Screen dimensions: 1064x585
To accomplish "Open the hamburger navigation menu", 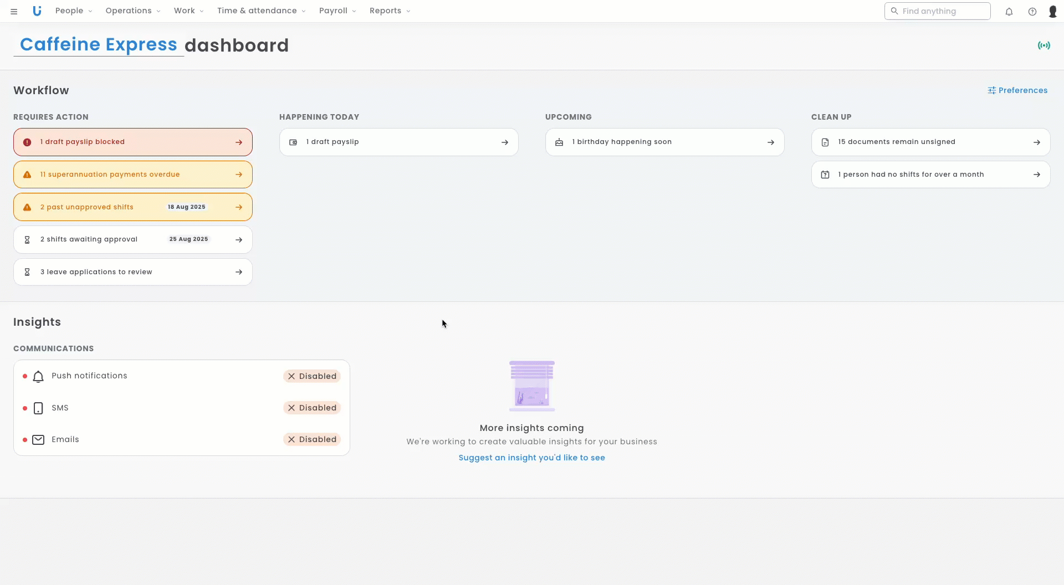I will pos(14,11).
